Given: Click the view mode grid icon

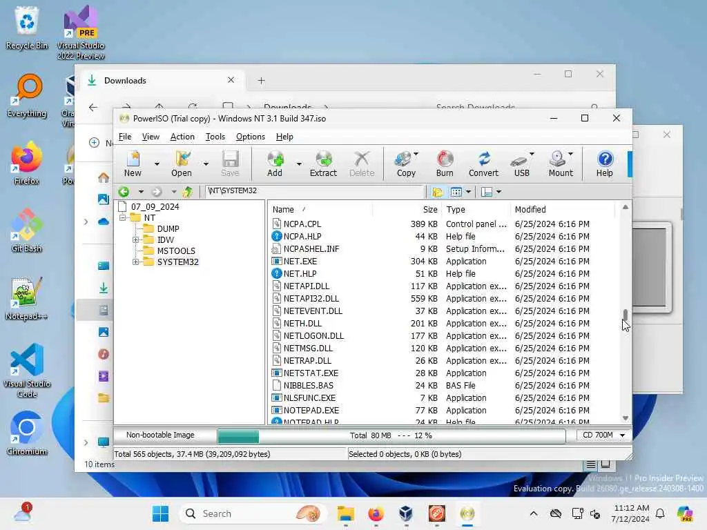Looking at the screenshot, I should (456, 192).
